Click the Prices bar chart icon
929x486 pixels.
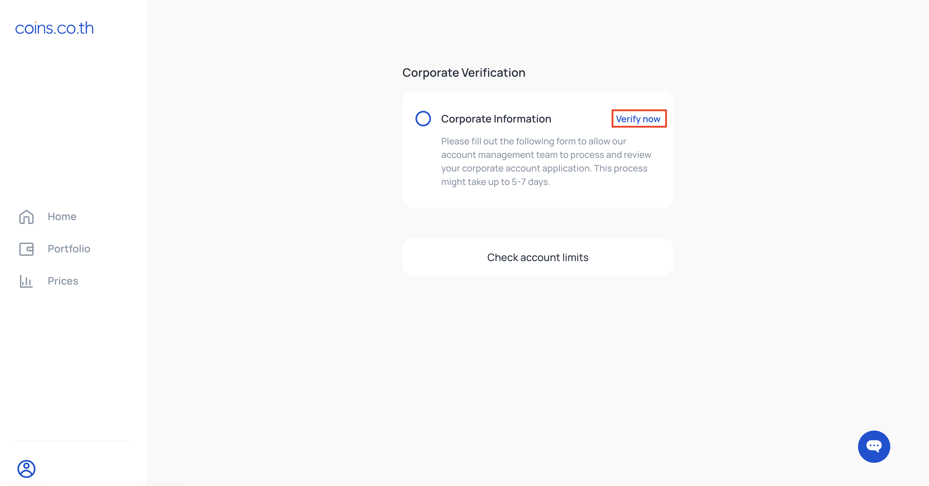(x=26, y=281)
